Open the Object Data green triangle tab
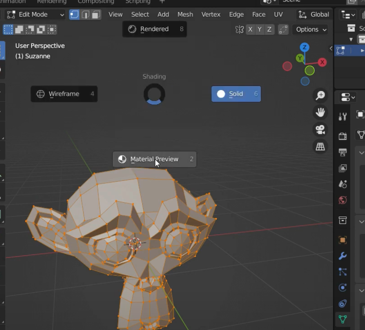 pos(343,319)
